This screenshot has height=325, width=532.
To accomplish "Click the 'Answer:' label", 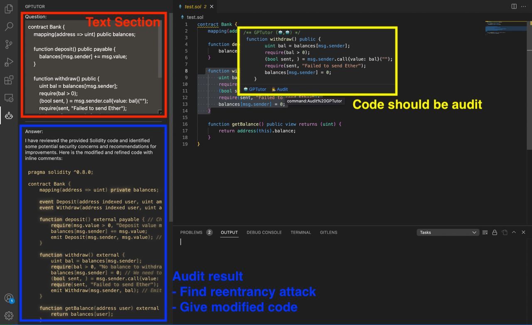I will [x=34, y=131].
